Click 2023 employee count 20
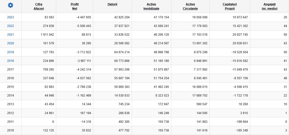 [285, 17]
